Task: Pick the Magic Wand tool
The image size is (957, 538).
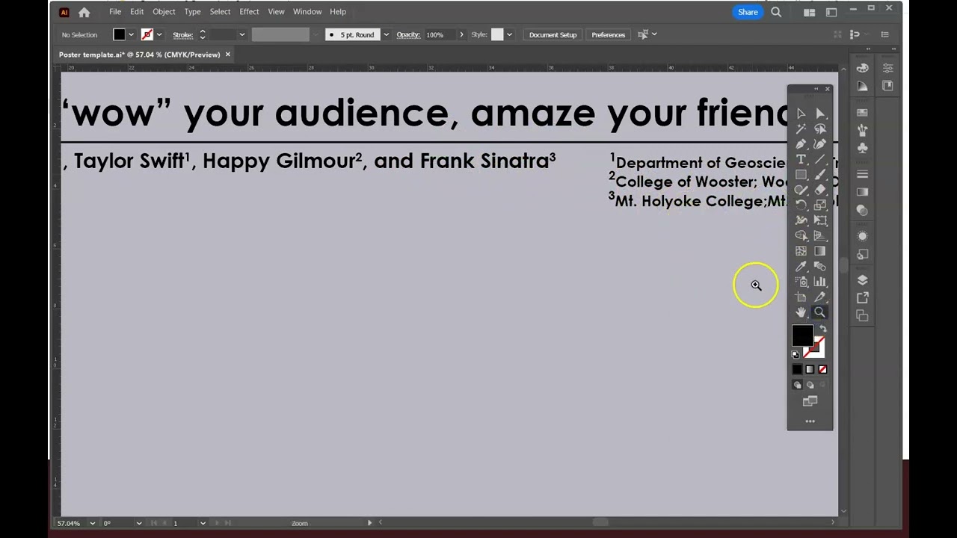Action: point(801,129)
